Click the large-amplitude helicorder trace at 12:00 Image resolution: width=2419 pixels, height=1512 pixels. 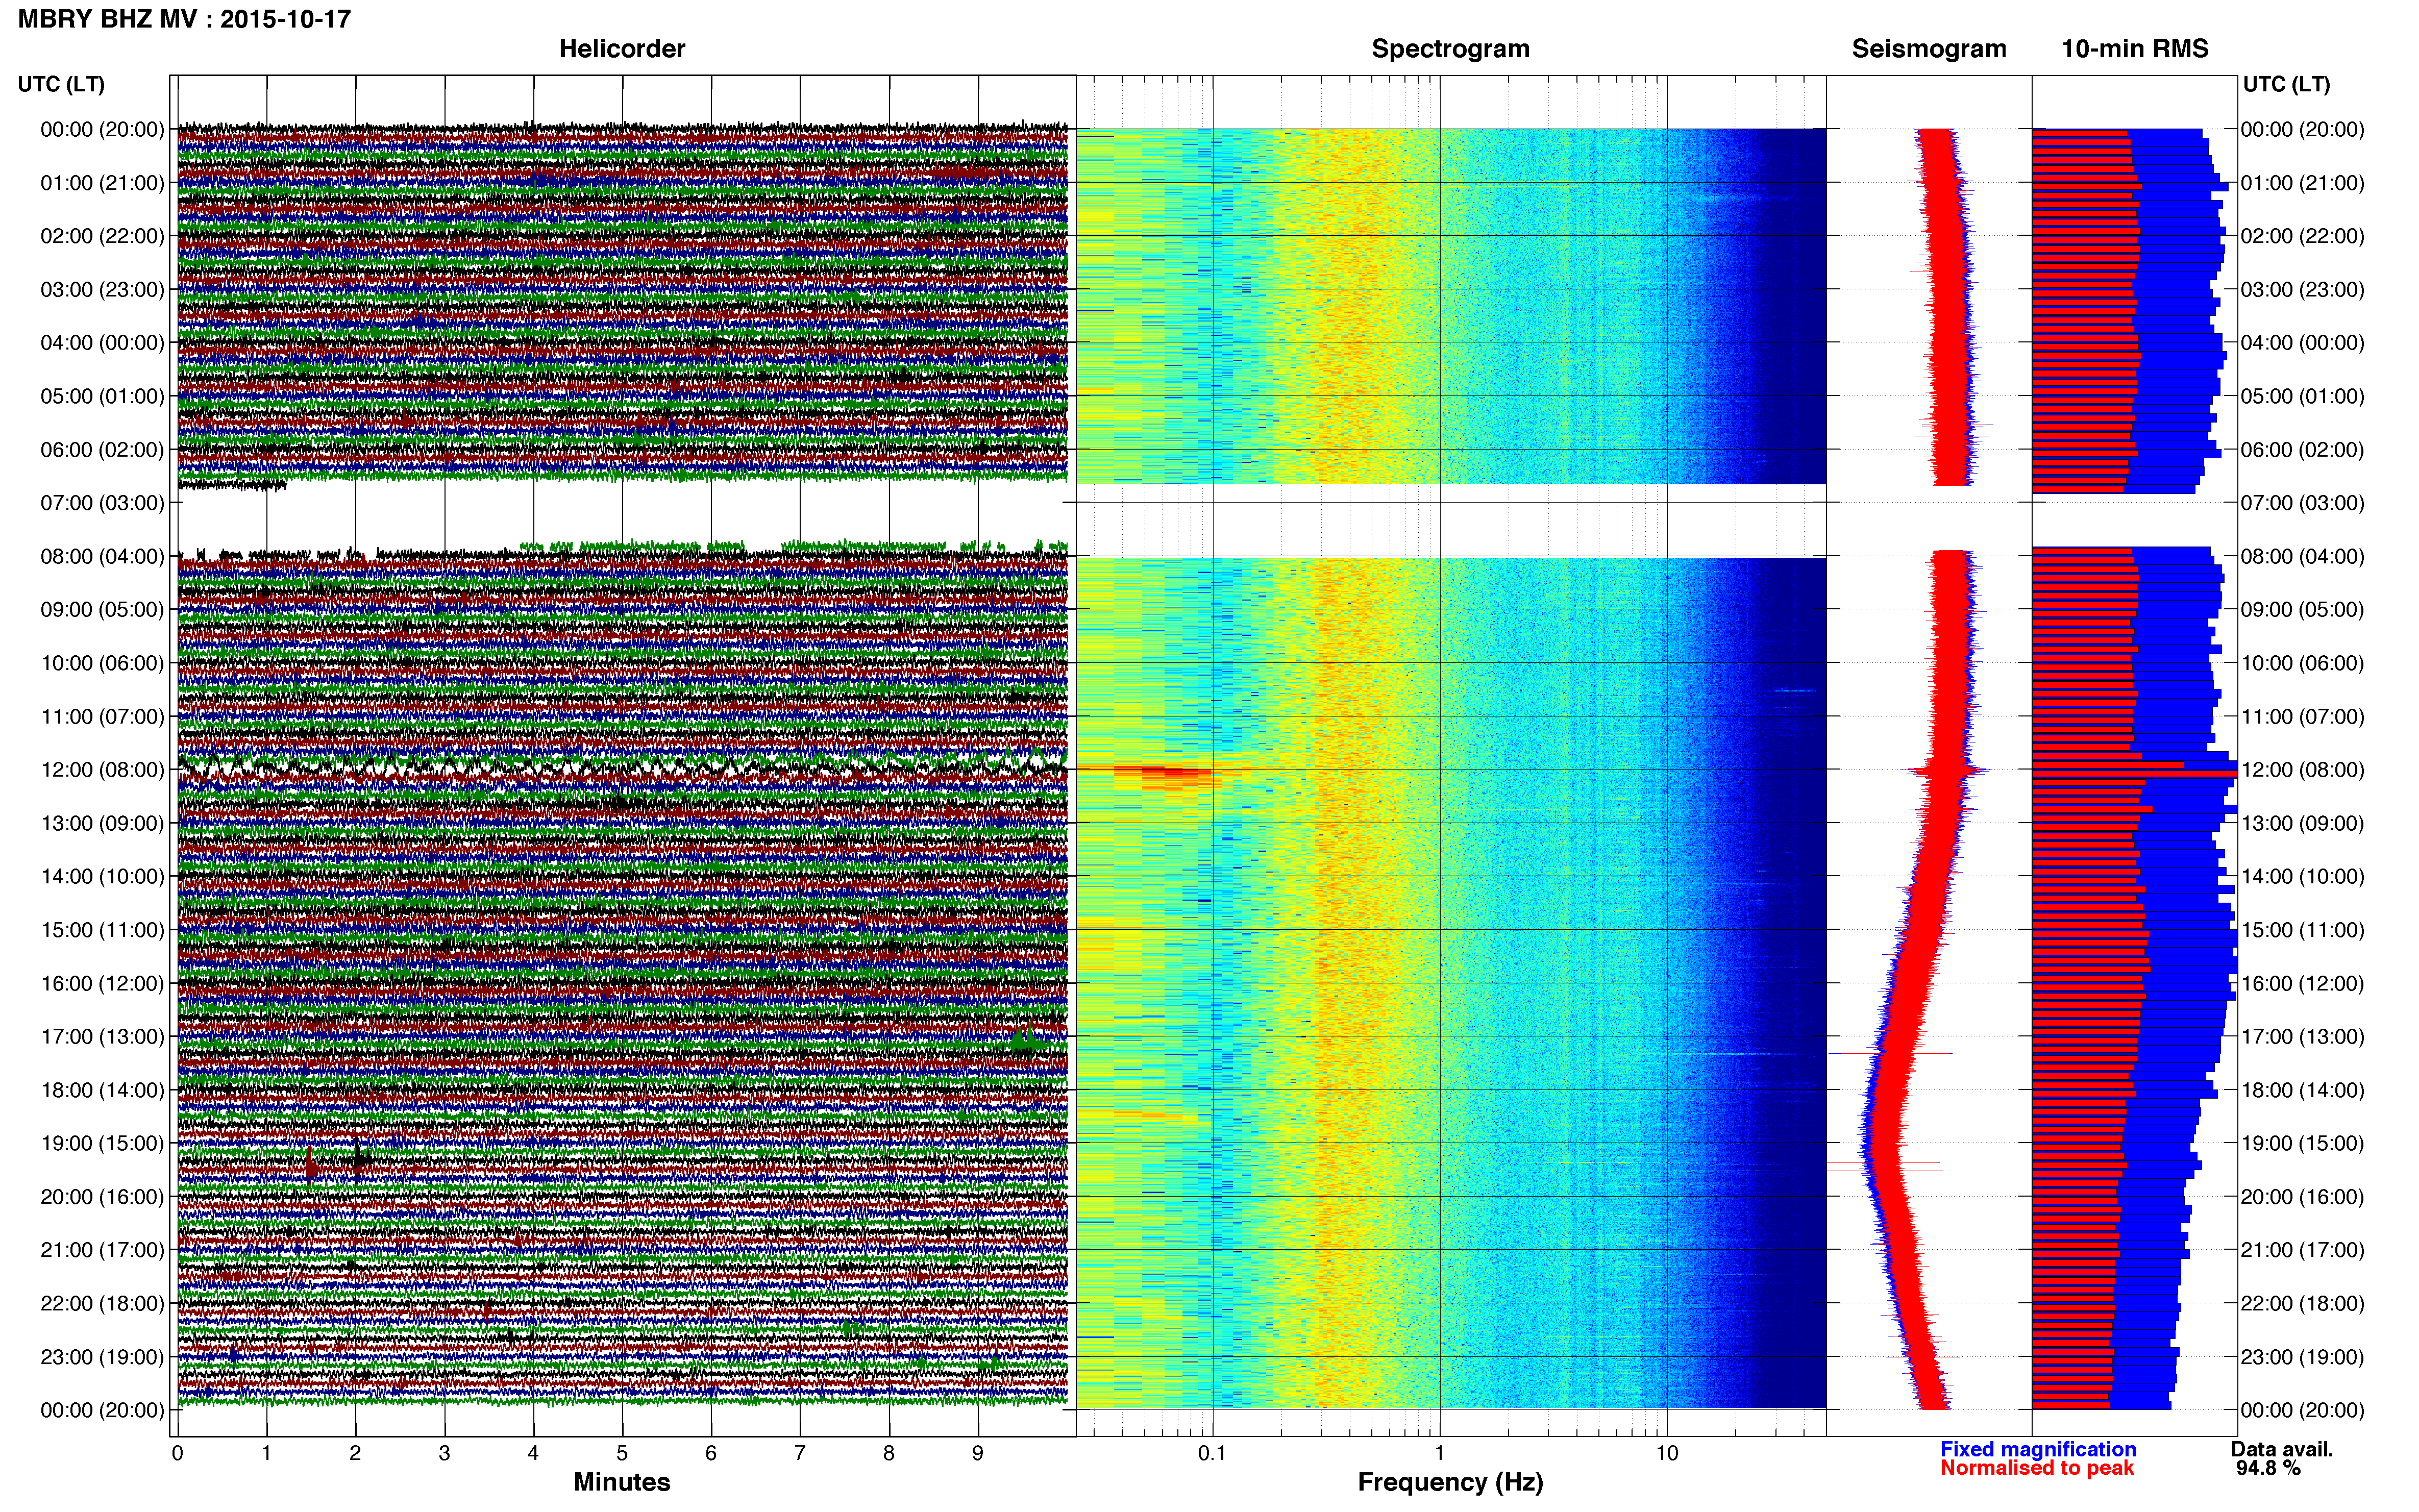(622, 768)
